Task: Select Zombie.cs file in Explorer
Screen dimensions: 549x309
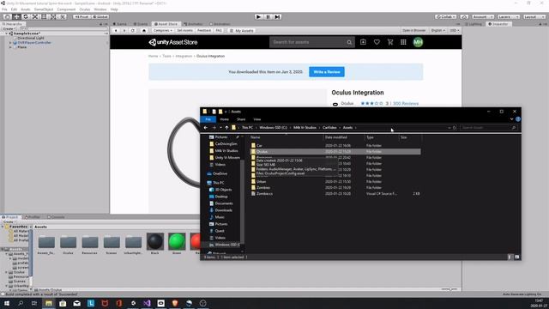Action: tap(264, 194)
